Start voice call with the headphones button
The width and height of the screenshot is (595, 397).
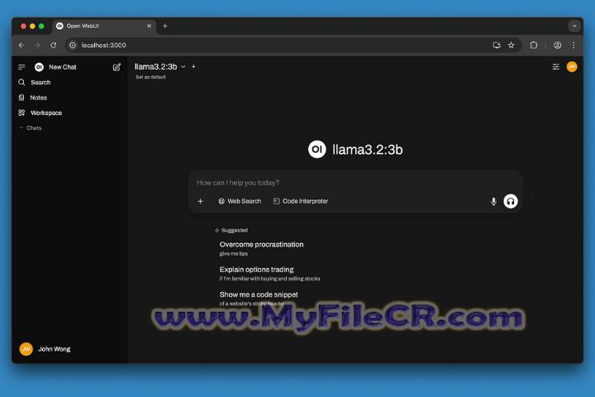(x=511, y=201)
